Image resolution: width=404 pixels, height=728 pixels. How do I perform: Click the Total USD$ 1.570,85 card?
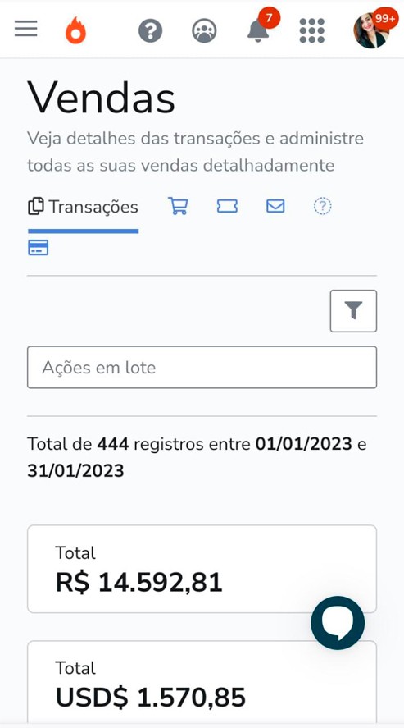coord(202,681)
